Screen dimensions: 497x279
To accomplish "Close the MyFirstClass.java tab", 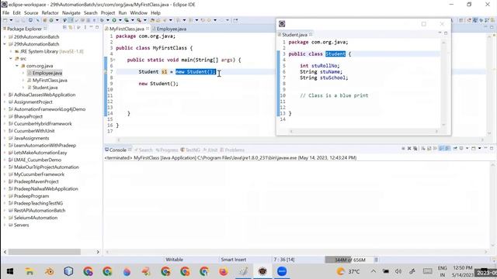I will click(148, 29).
